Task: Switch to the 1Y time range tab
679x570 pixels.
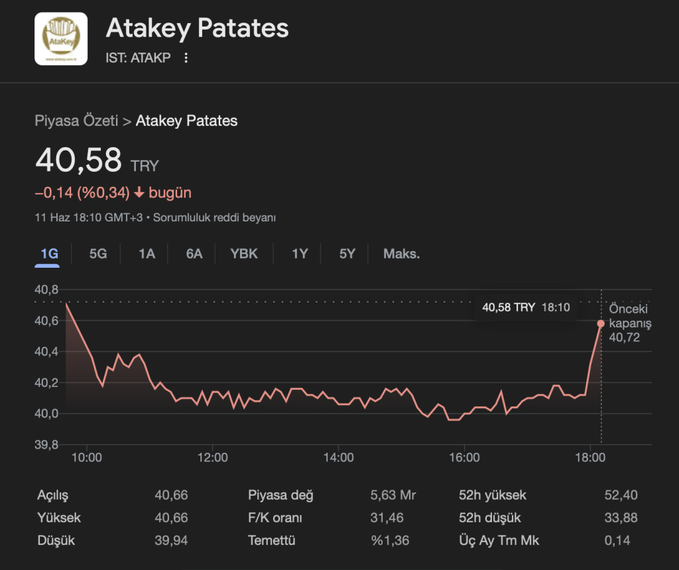Action: (x=300, y=254)
